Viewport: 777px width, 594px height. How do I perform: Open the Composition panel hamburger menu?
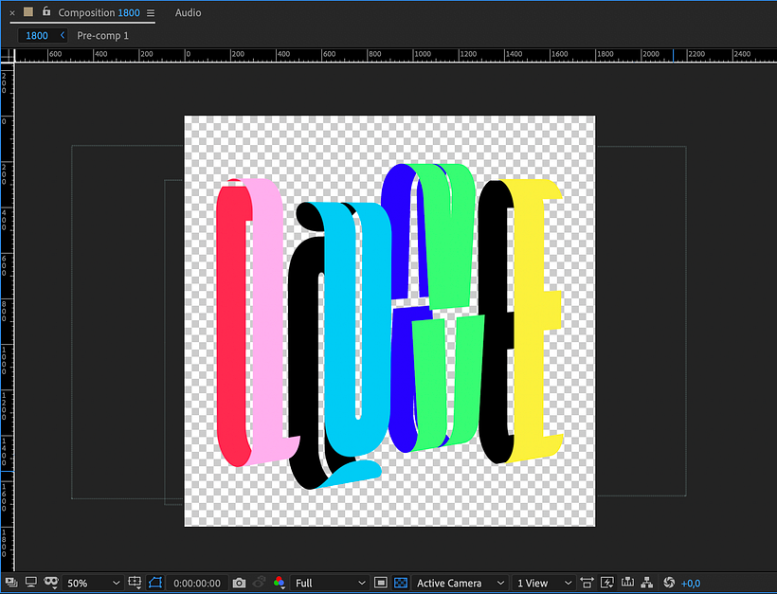151,13
